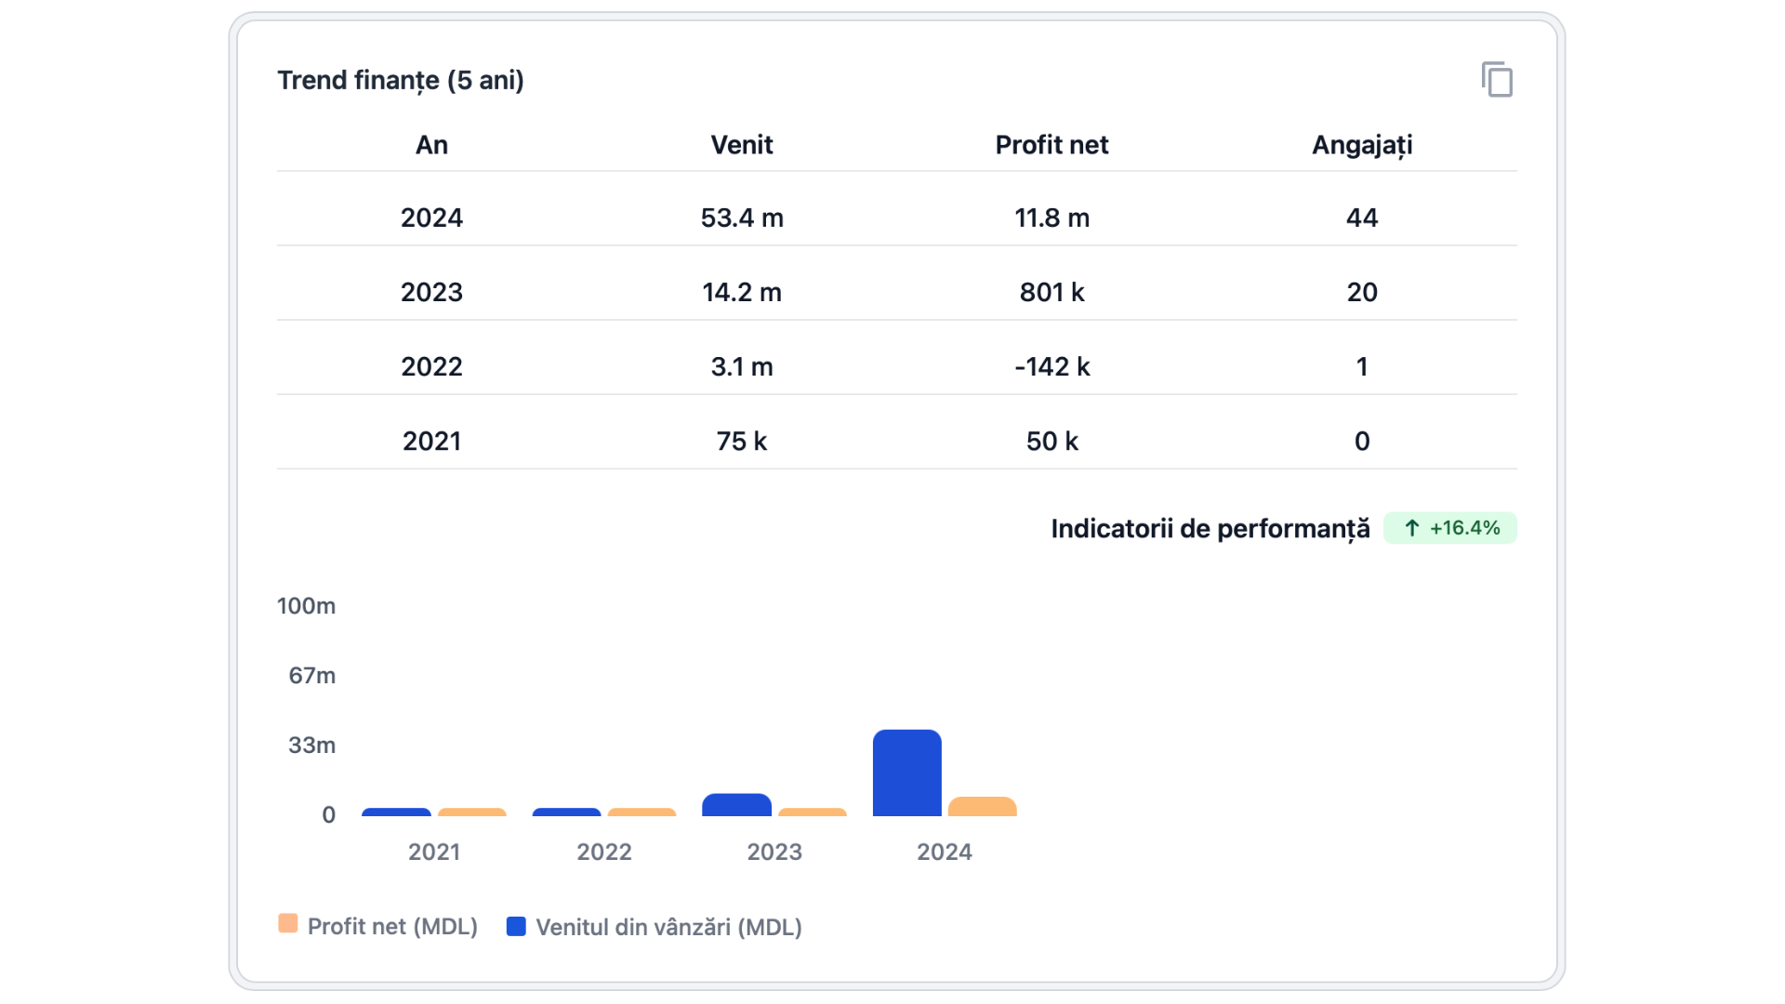Screen dimensions: 1785x1004
Task: Click the Profit net column header
Action: point(1051,145)
